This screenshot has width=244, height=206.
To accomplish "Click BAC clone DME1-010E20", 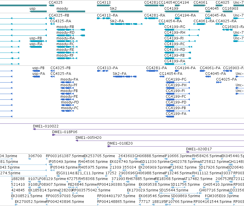I will point(120,143).
